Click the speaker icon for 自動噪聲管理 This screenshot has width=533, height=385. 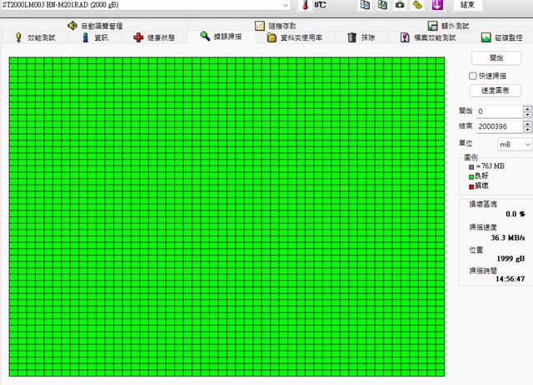pyautogui.click(x=72, y=26)
